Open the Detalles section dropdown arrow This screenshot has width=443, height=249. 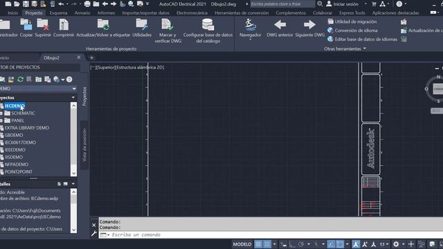(73, 184)
